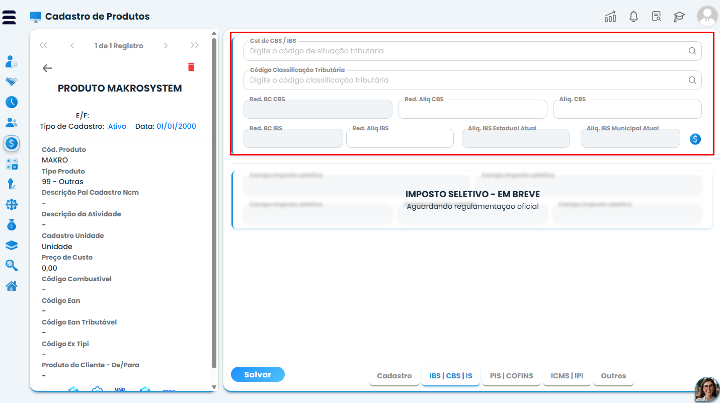Switch to the IBS | CBS | IS tab
The width and height of the screenshot is (720, 403).
coord(451,376)
